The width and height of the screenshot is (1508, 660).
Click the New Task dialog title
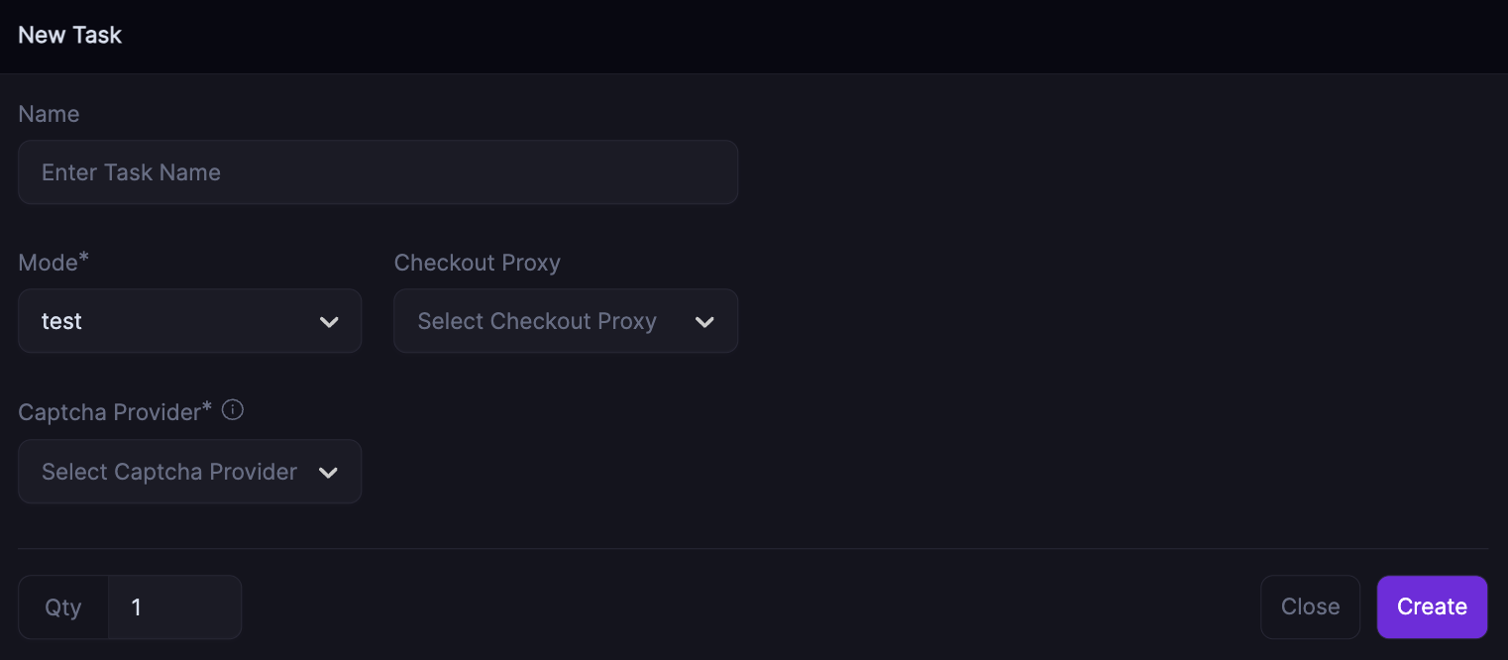pos(70,36)
